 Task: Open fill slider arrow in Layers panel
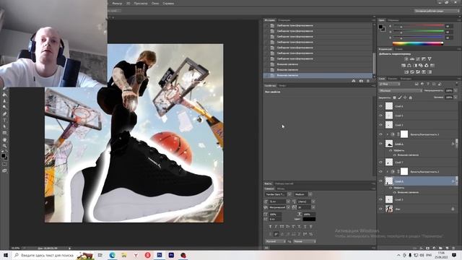pos(456,97)
